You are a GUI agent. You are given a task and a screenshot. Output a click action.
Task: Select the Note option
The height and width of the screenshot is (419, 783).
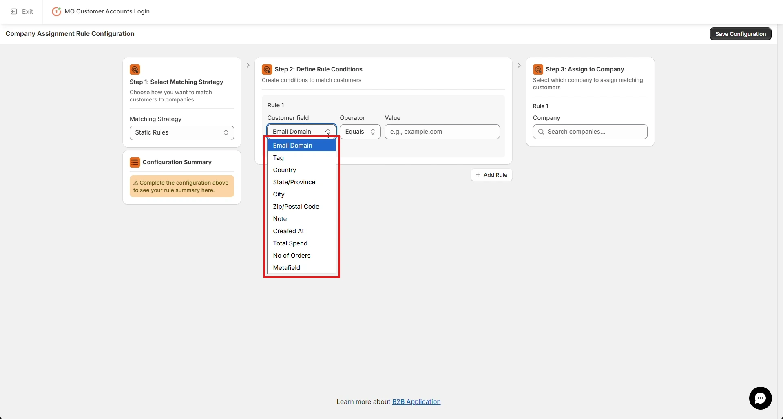tap(301, 219)
